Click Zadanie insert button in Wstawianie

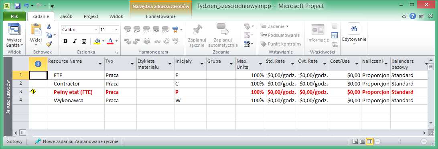pyautogui.click(x=275, y=26)
